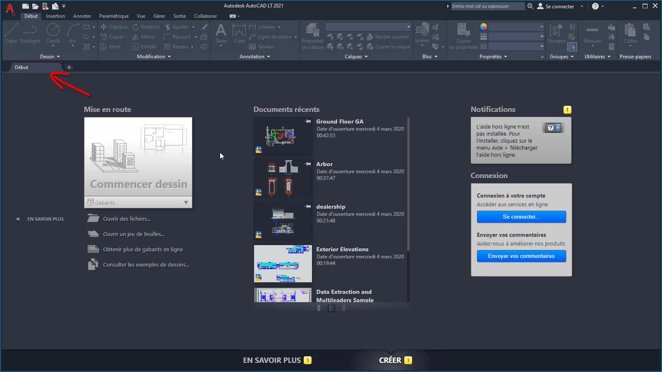Viewport: 662px width, 372px height.
Task: Click Ouvrir un jeu de feuilles link
Action: (x=134, y=234)
